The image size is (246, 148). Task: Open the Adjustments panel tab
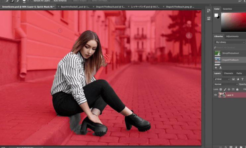[x=232, y=36]
